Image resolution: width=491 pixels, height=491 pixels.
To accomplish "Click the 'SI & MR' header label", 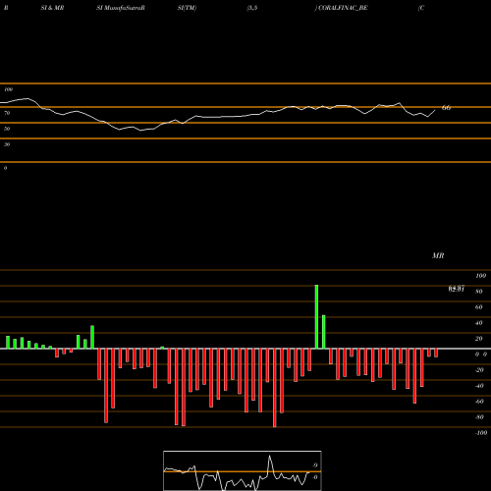I will click(52, 8).
